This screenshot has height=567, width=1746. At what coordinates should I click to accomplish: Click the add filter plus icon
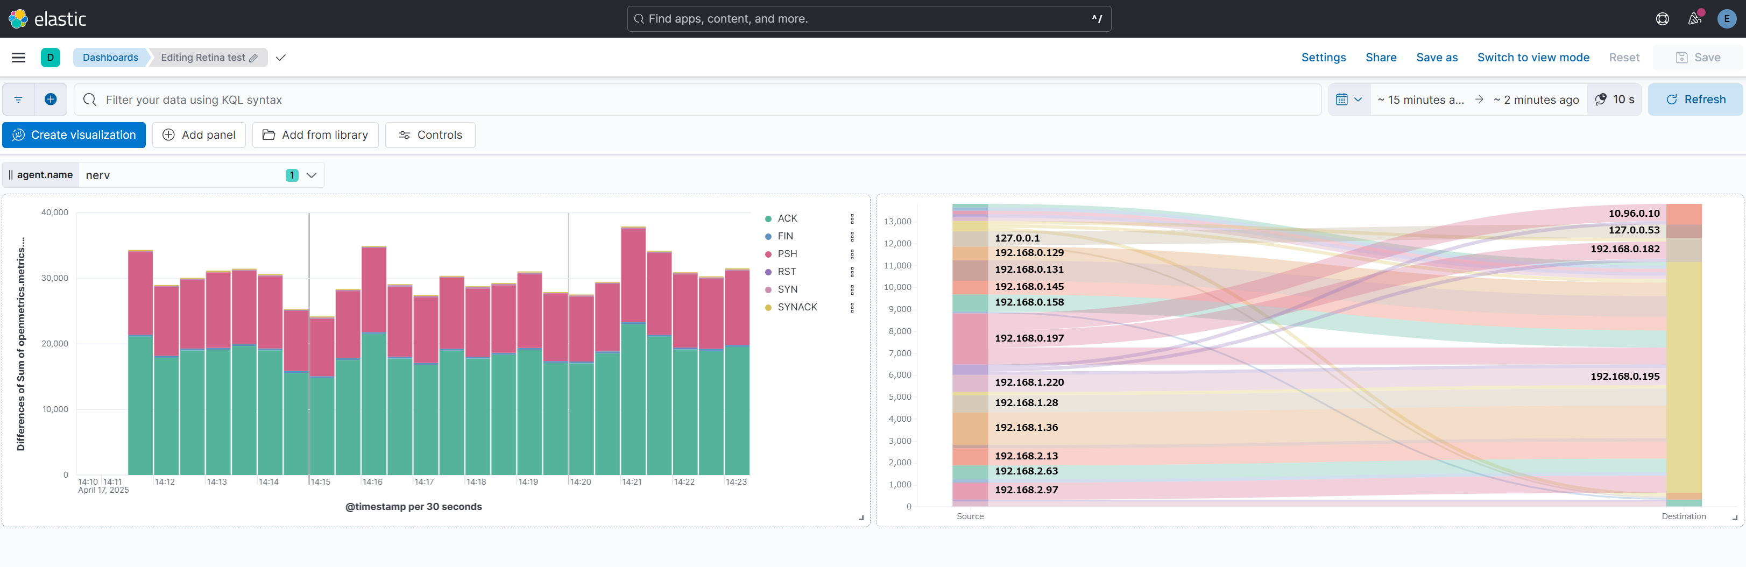click(x=51, y=100)
